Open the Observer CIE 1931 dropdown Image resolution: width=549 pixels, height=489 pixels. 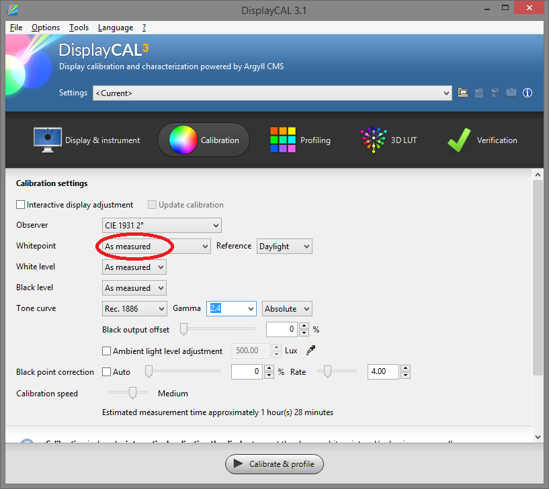161,226
